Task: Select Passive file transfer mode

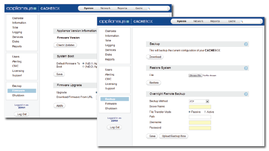Action: click(x=190, y=112)
